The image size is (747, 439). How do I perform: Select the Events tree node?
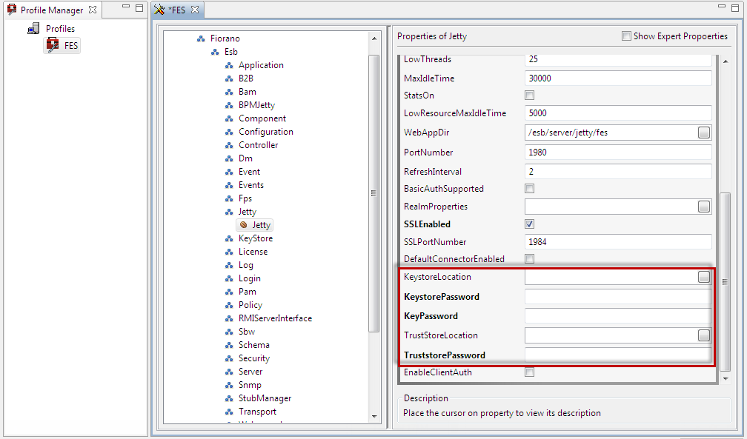[x=251, y=185]
